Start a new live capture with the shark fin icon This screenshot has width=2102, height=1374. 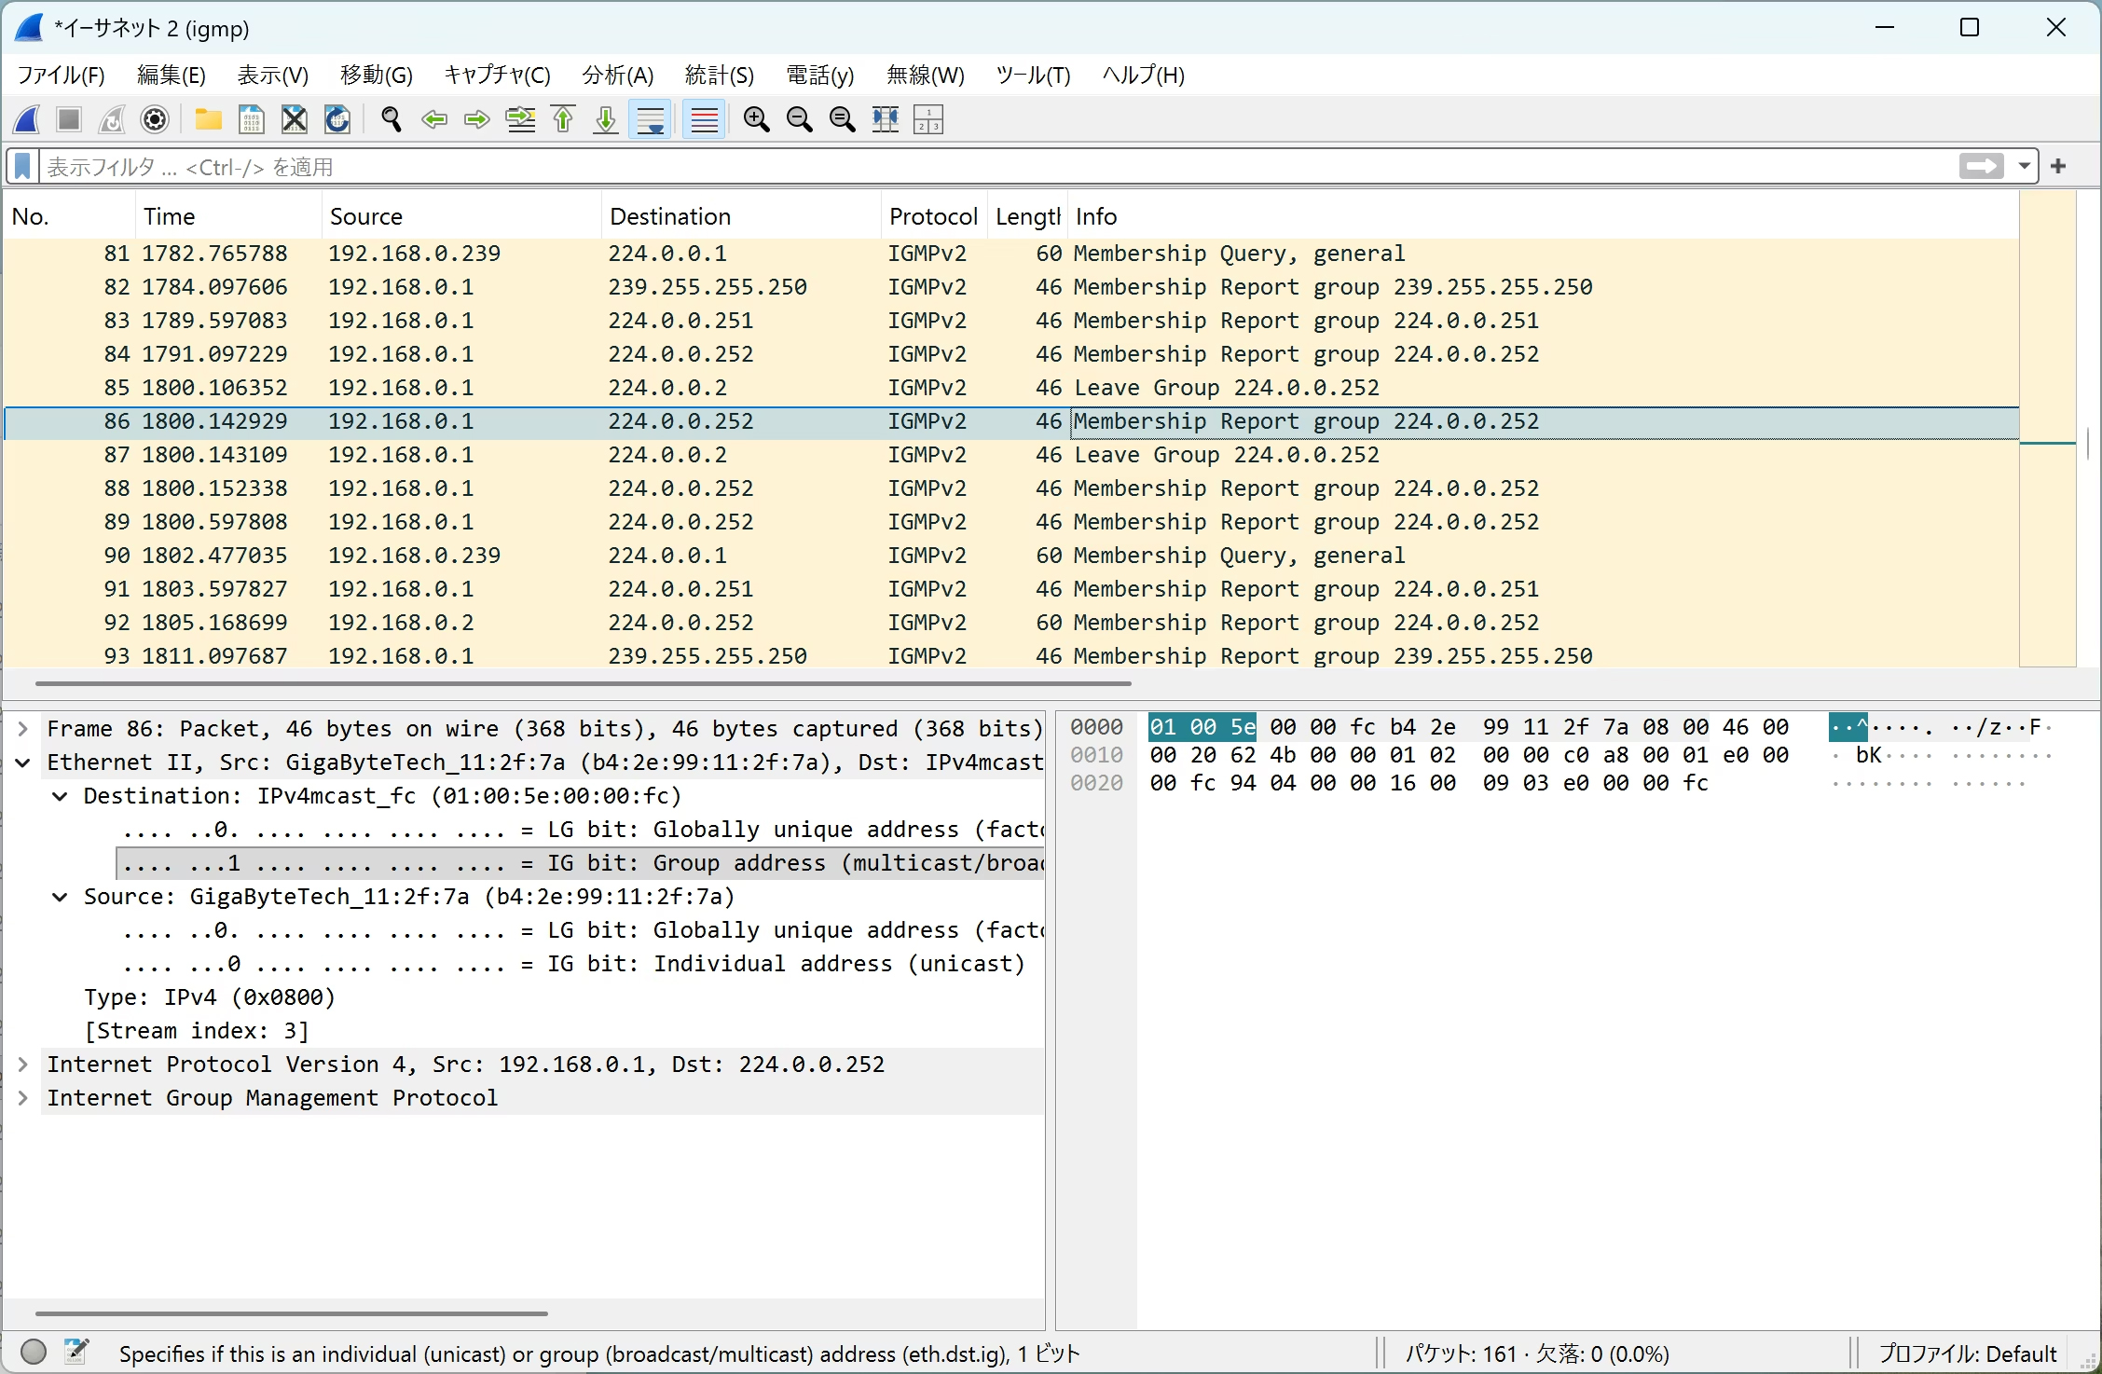point(26,119)
